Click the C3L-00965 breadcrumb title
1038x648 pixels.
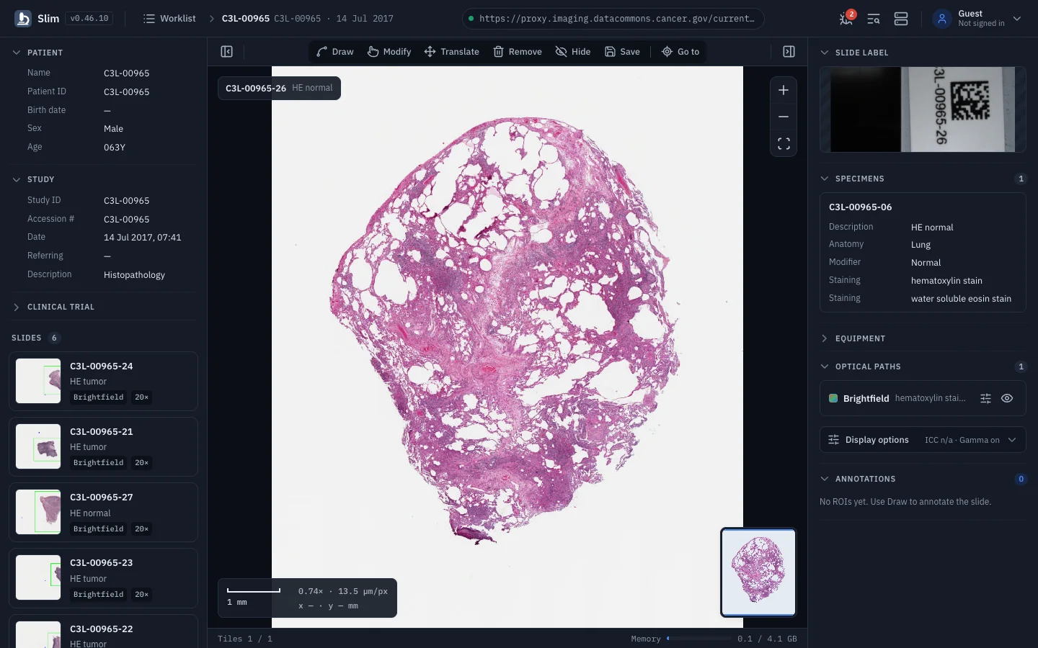pos(245,19)
